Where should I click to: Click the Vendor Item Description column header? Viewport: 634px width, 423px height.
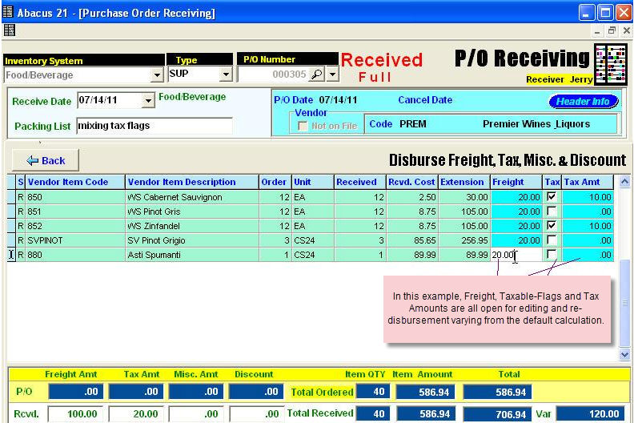tap(192, 182)
